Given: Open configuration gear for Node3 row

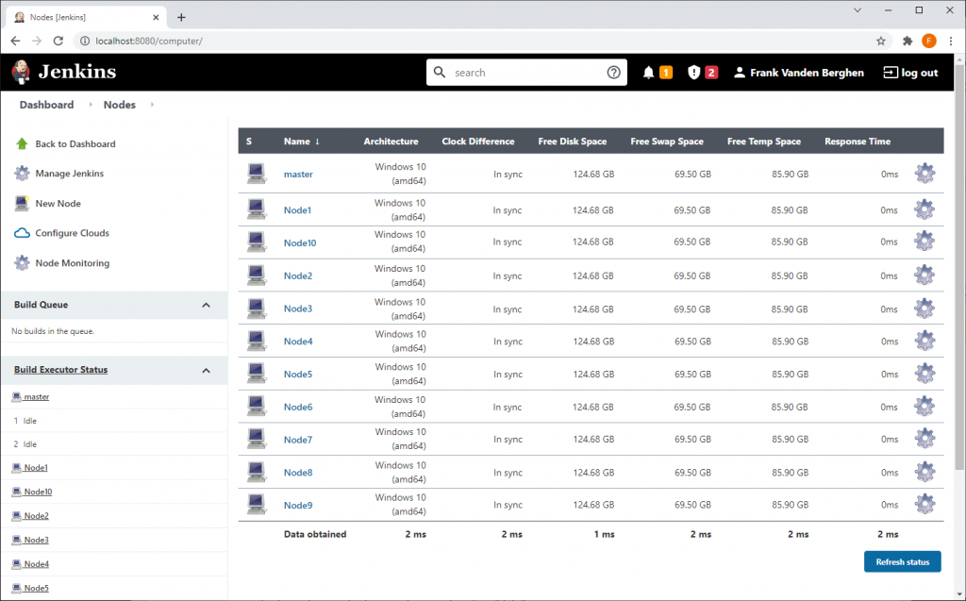Looking at the screenshot, I should pos(924,309).
